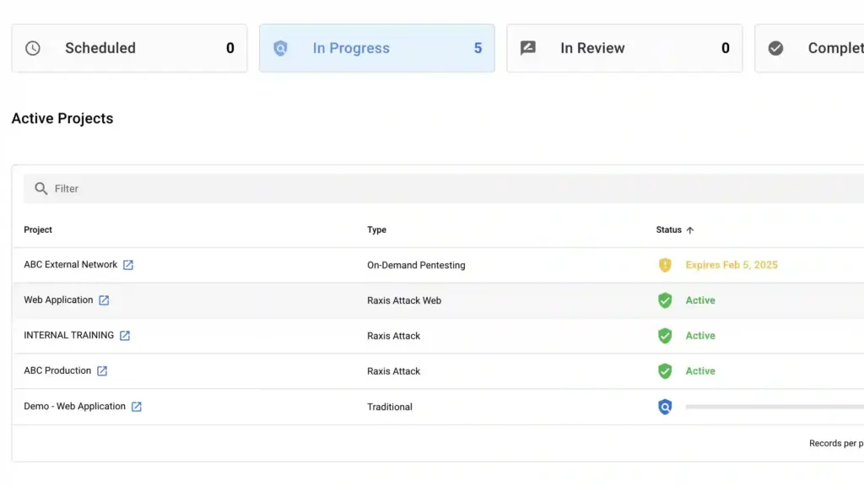This screenshot has height=486, width=864.
Task: Click the Demo - Web Application progress bar
Action: tap(775, 407)
